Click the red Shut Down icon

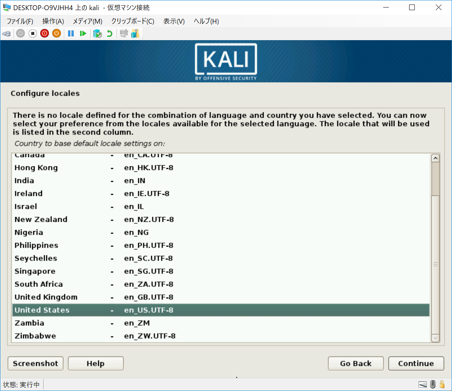[45, 33]
